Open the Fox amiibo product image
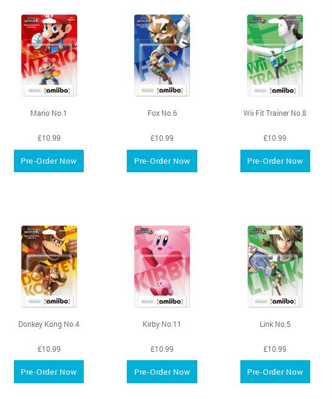The height and width of the screenshot is (399, 332). (162, 55)
